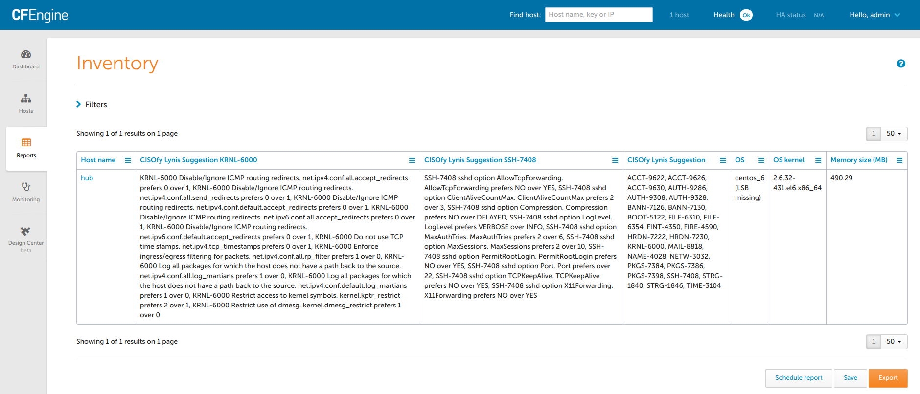Open the hub host link
This screenshot has height=394, width=920.
[87, 178]
